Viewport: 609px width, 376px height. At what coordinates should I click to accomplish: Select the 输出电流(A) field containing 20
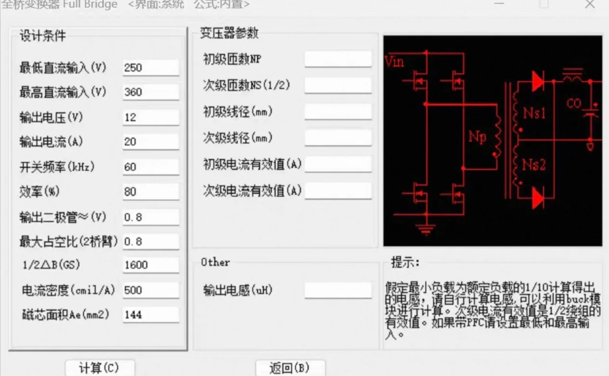150,141
